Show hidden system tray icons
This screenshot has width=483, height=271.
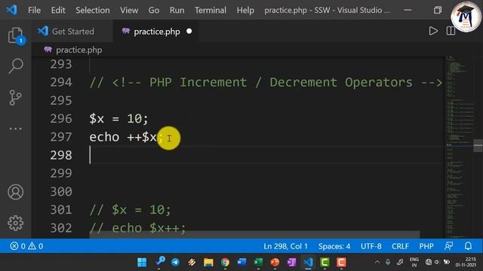pos(377,263)
